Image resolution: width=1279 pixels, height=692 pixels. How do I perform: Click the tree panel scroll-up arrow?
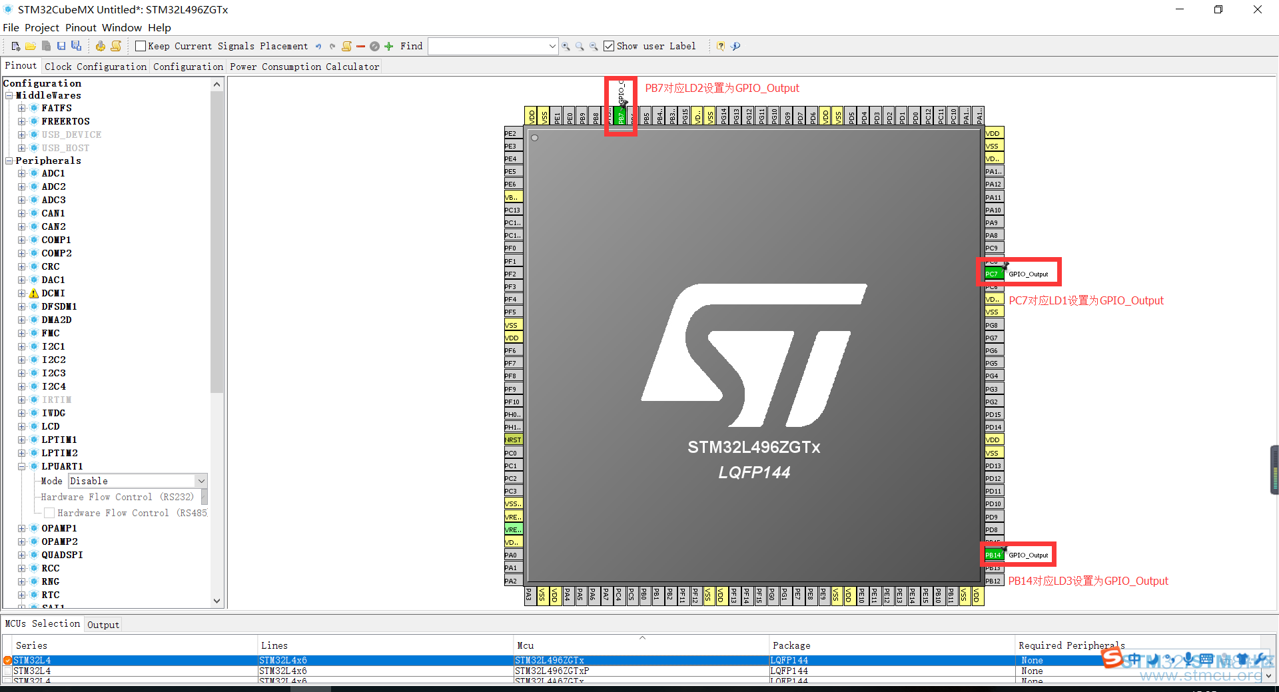pos(216,84)
